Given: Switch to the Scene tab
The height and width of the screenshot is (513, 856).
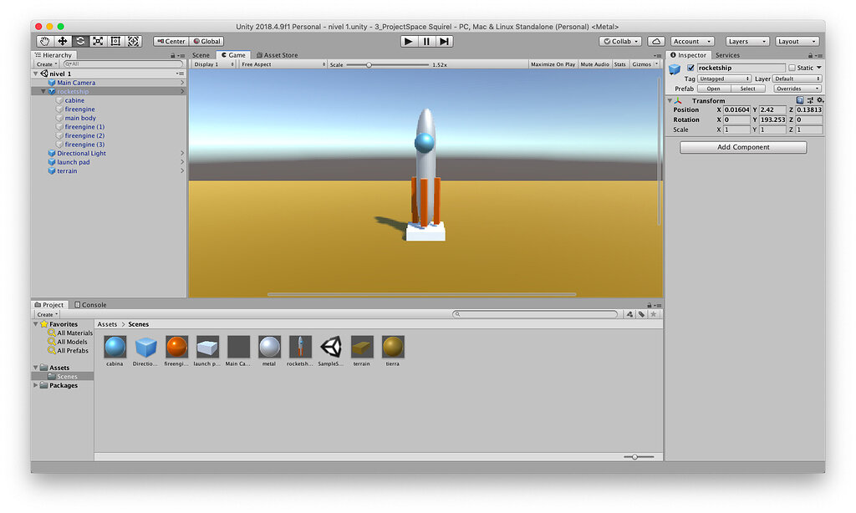Looking at the screenshot, I should point(201,54).
